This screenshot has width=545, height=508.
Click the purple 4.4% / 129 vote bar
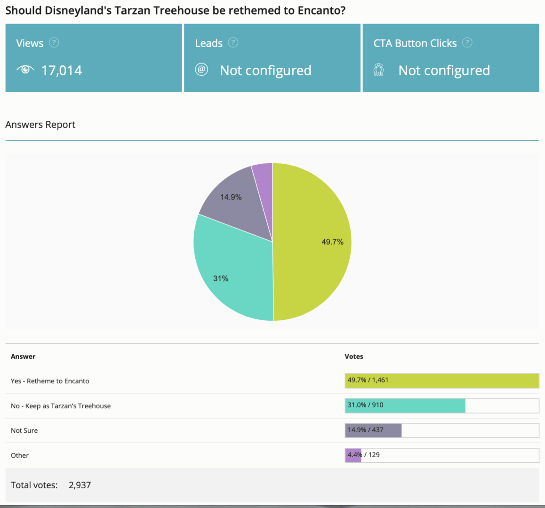pyautogui.click(x=353, y=455)
